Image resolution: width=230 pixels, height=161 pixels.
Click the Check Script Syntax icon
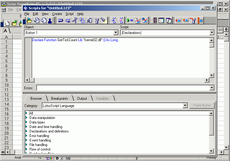tap(137, 20)
